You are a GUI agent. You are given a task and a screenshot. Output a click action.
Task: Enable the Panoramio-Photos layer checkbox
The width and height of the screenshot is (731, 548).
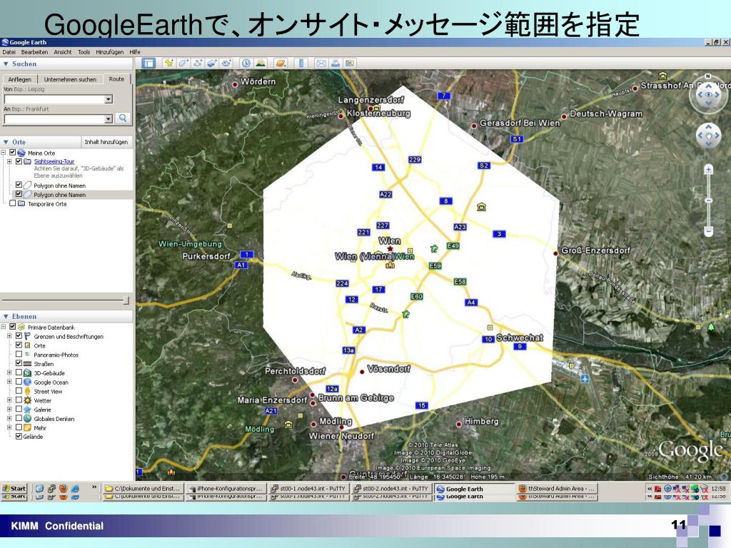click(x=19, y=354)
